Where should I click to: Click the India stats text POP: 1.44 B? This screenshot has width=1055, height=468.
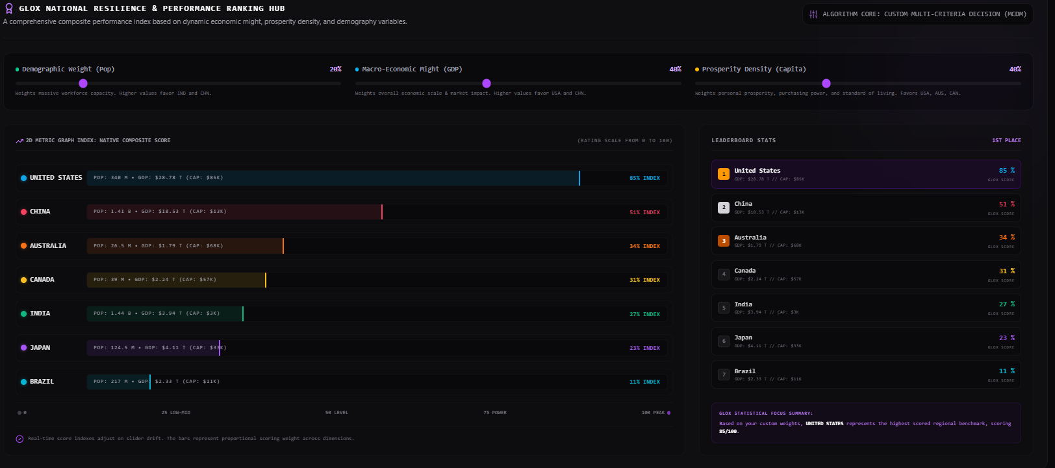point(157,314)
